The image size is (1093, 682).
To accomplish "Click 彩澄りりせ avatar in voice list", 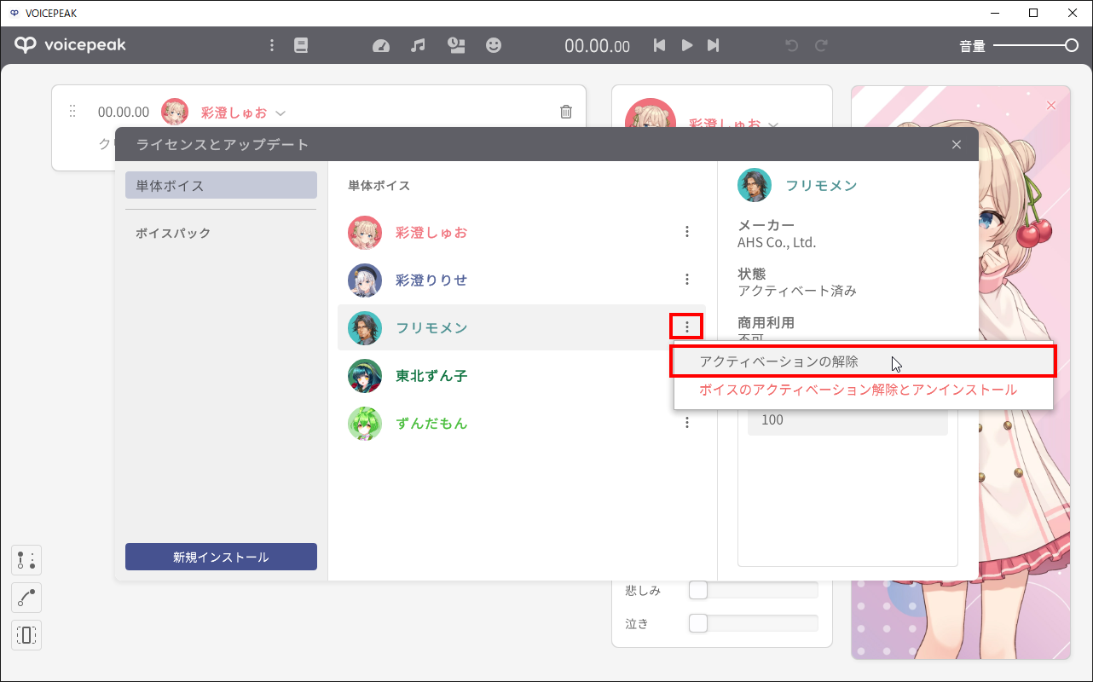I will click(x=365, y=280).
